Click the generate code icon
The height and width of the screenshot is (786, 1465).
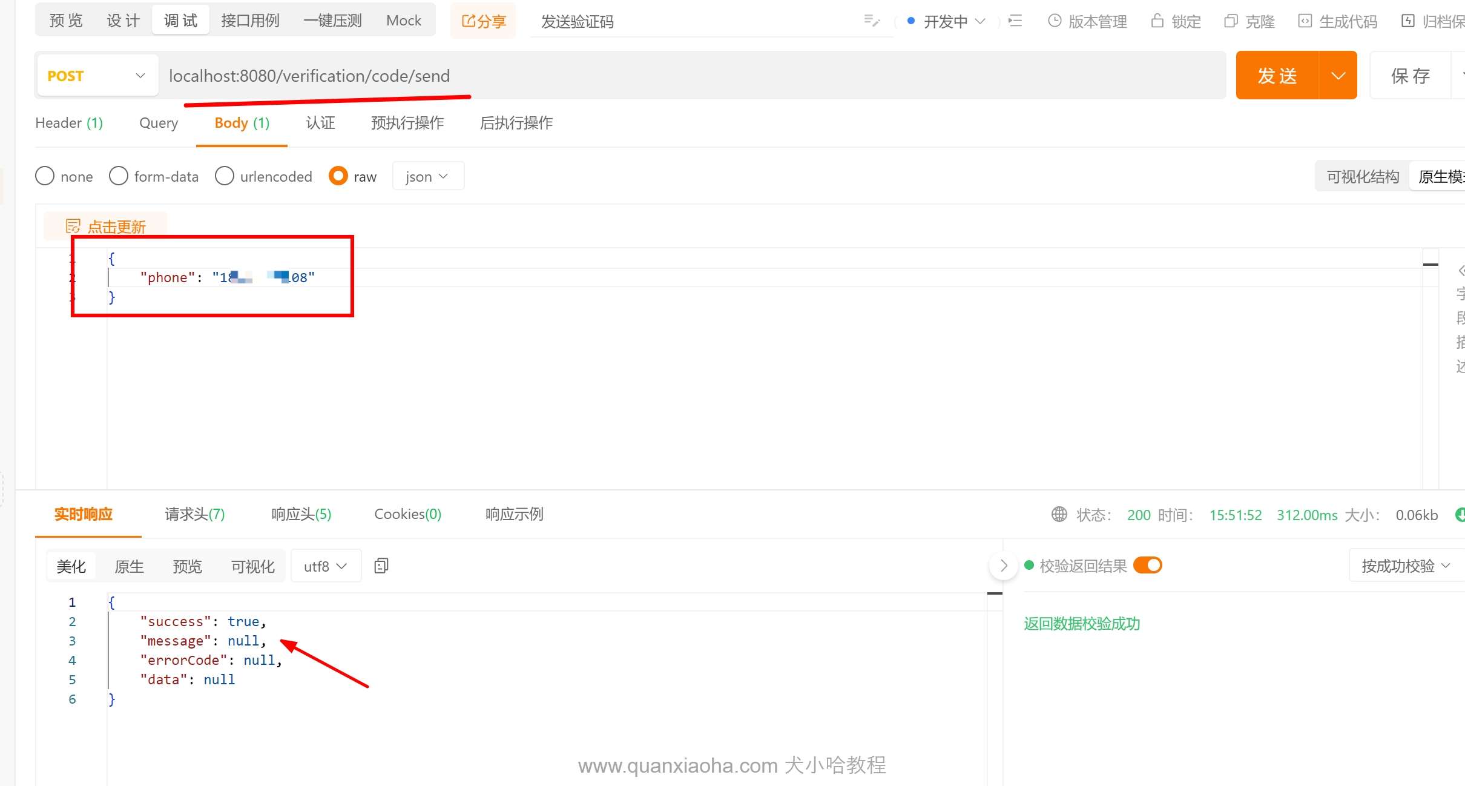point(1305,21)
